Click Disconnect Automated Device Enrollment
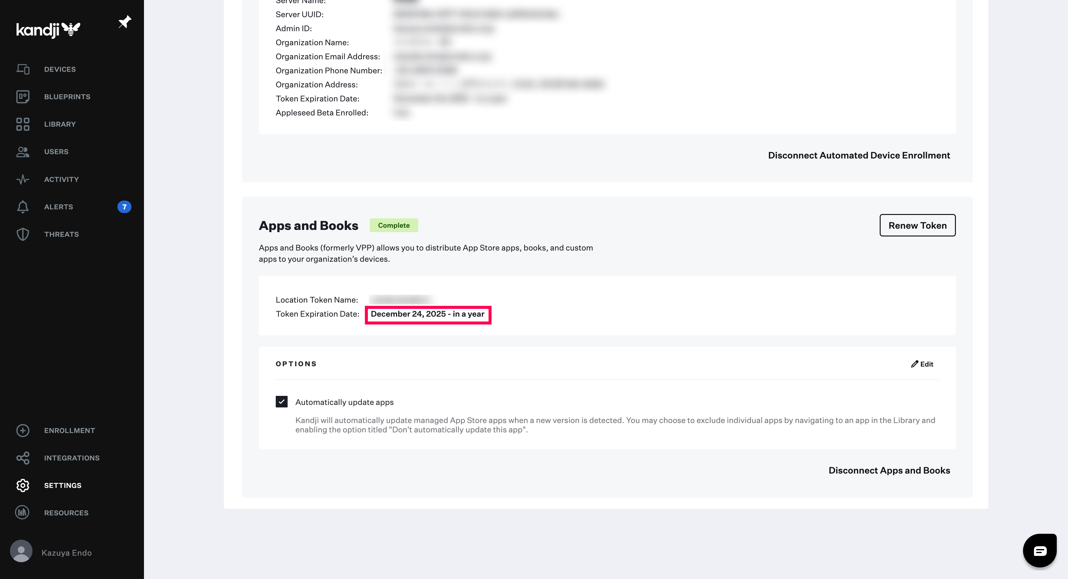The width and height of the screenshot is (1068, 579). [859, 155]
